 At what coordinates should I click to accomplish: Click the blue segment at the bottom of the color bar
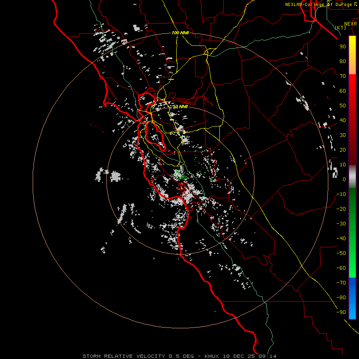(352, 298)
